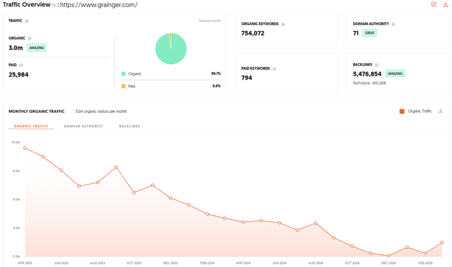Open help icon next to DOMAIN AUTHORITY
This screenshot has height=267, width=452.
click(x=393, y=24)
